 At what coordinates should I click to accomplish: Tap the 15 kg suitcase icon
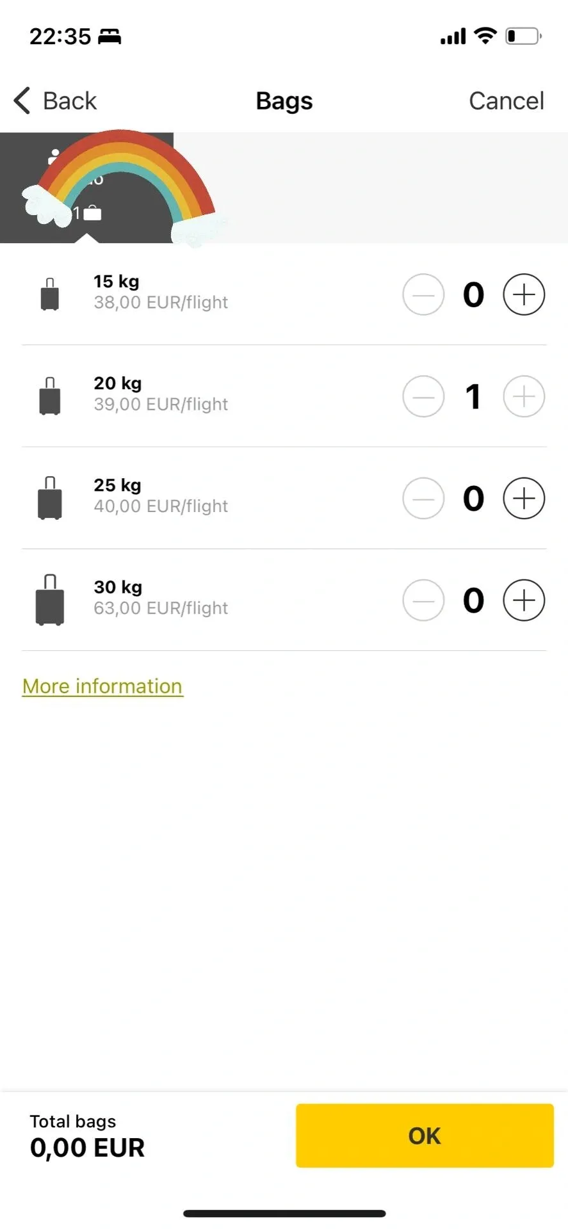point(50,294)
